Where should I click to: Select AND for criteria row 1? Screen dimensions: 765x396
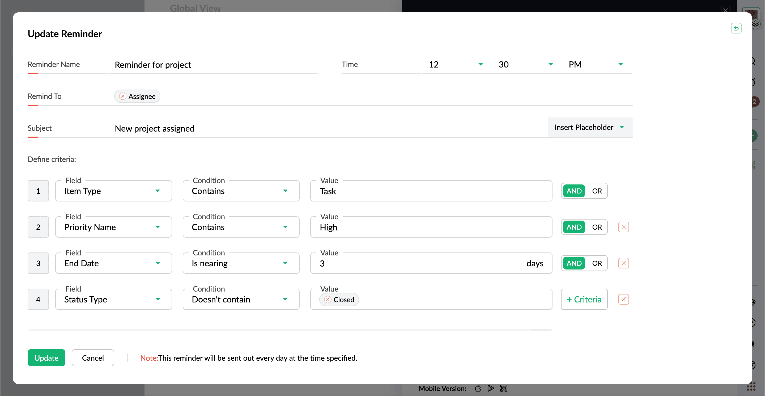point(574,191)
